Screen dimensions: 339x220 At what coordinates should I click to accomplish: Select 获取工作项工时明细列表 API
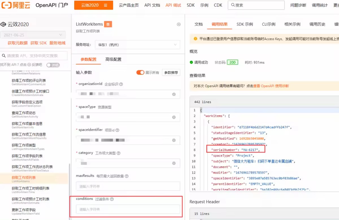click(x=31, y=190)
